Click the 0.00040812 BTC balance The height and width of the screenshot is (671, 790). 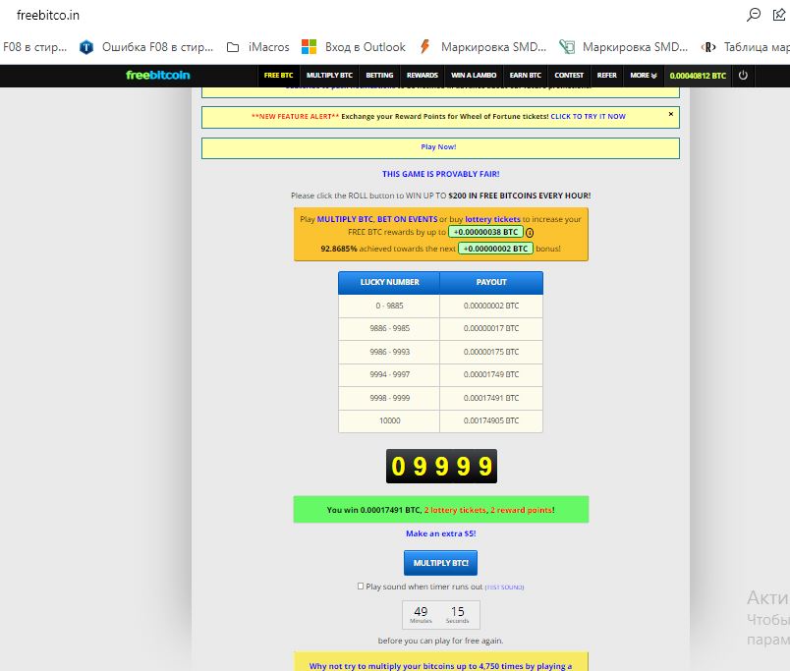[698, 76]
